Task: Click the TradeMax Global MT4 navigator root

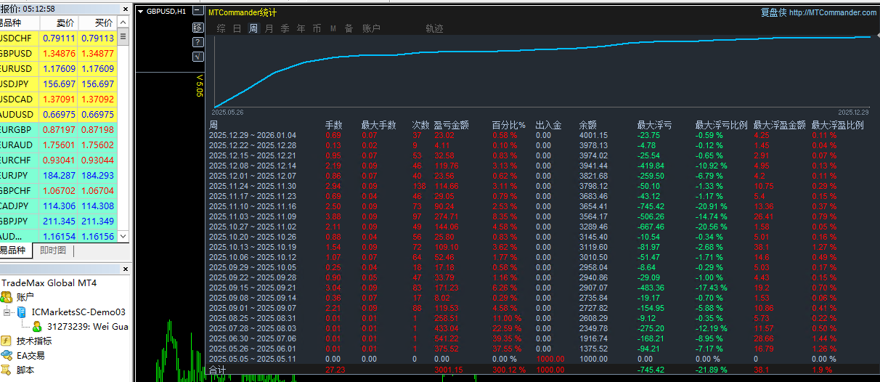Action: click(x=49, y=283)
